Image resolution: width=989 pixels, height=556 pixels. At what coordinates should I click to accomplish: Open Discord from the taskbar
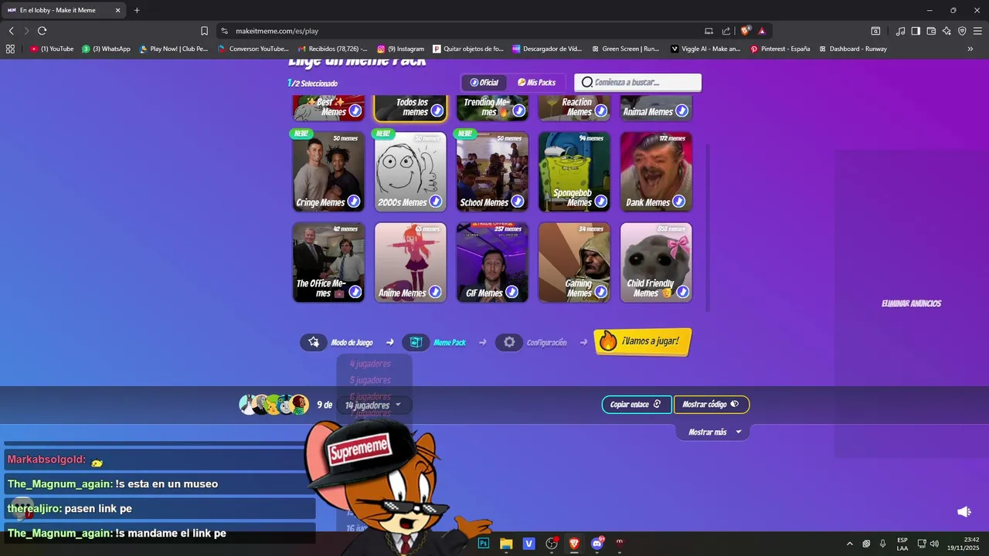tap(596, 544)
